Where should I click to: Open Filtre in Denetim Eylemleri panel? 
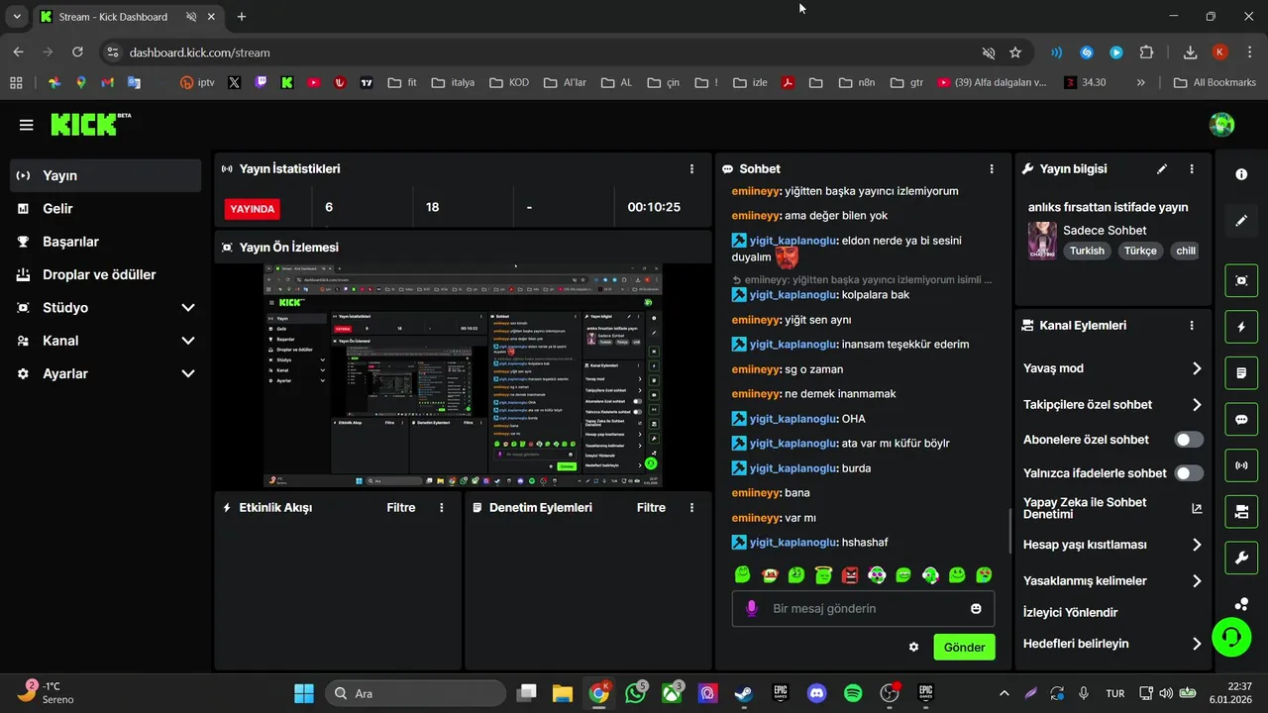[651, 507]
